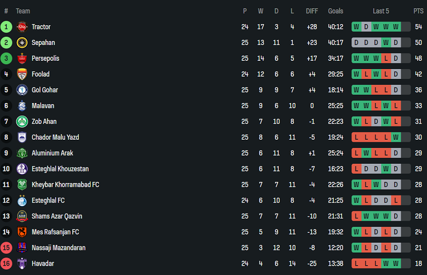Click the green rank 1 position badge
The height and width of the screenshot is (275, 427).
pyautogui.click(x=7, y=27)
